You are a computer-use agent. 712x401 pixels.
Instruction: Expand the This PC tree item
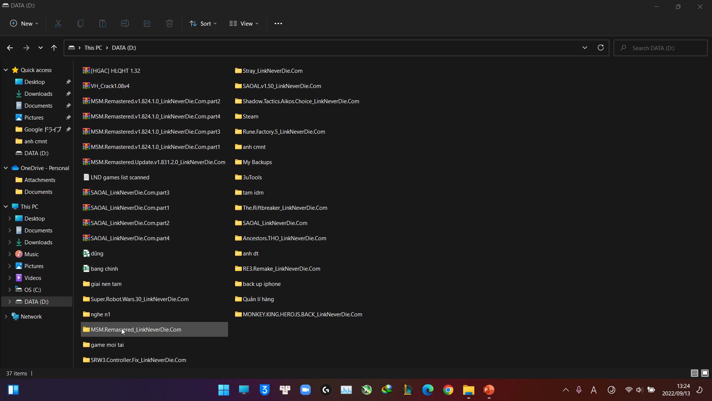(6, 206)
